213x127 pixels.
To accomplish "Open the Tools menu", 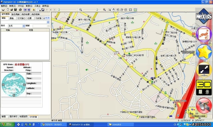I will tap(37, 6).
